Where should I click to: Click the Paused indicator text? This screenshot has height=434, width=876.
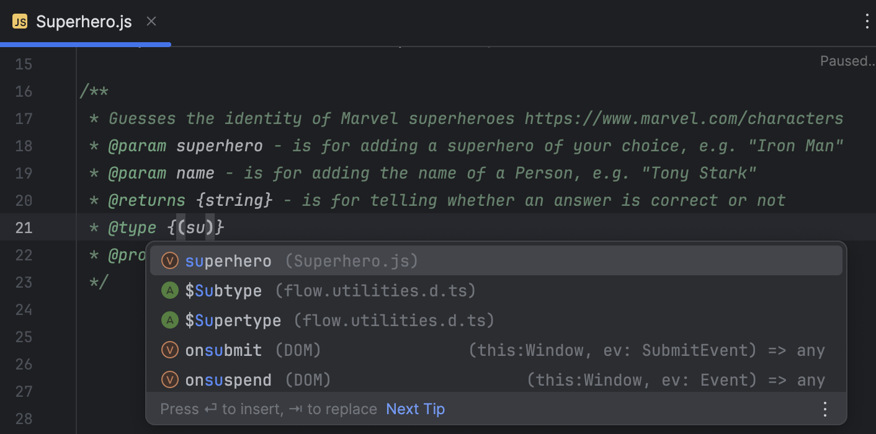pyautogui.click(x=848, y=61)
